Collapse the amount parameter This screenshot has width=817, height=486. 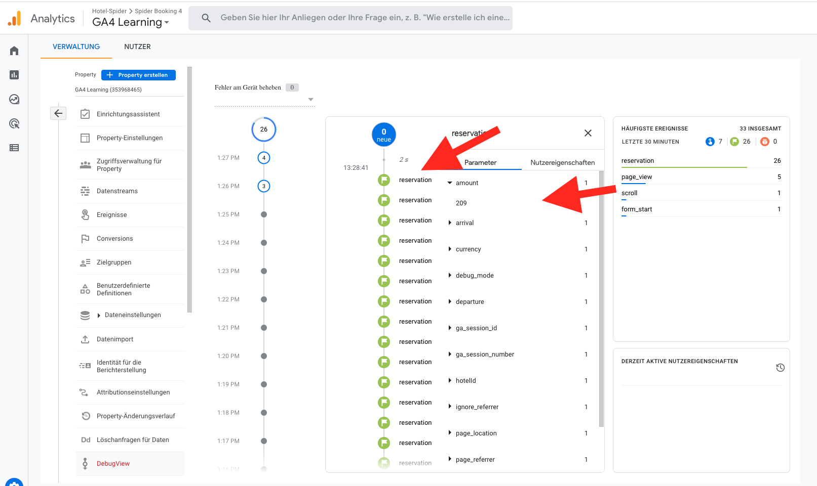click(x=450, y=183)
